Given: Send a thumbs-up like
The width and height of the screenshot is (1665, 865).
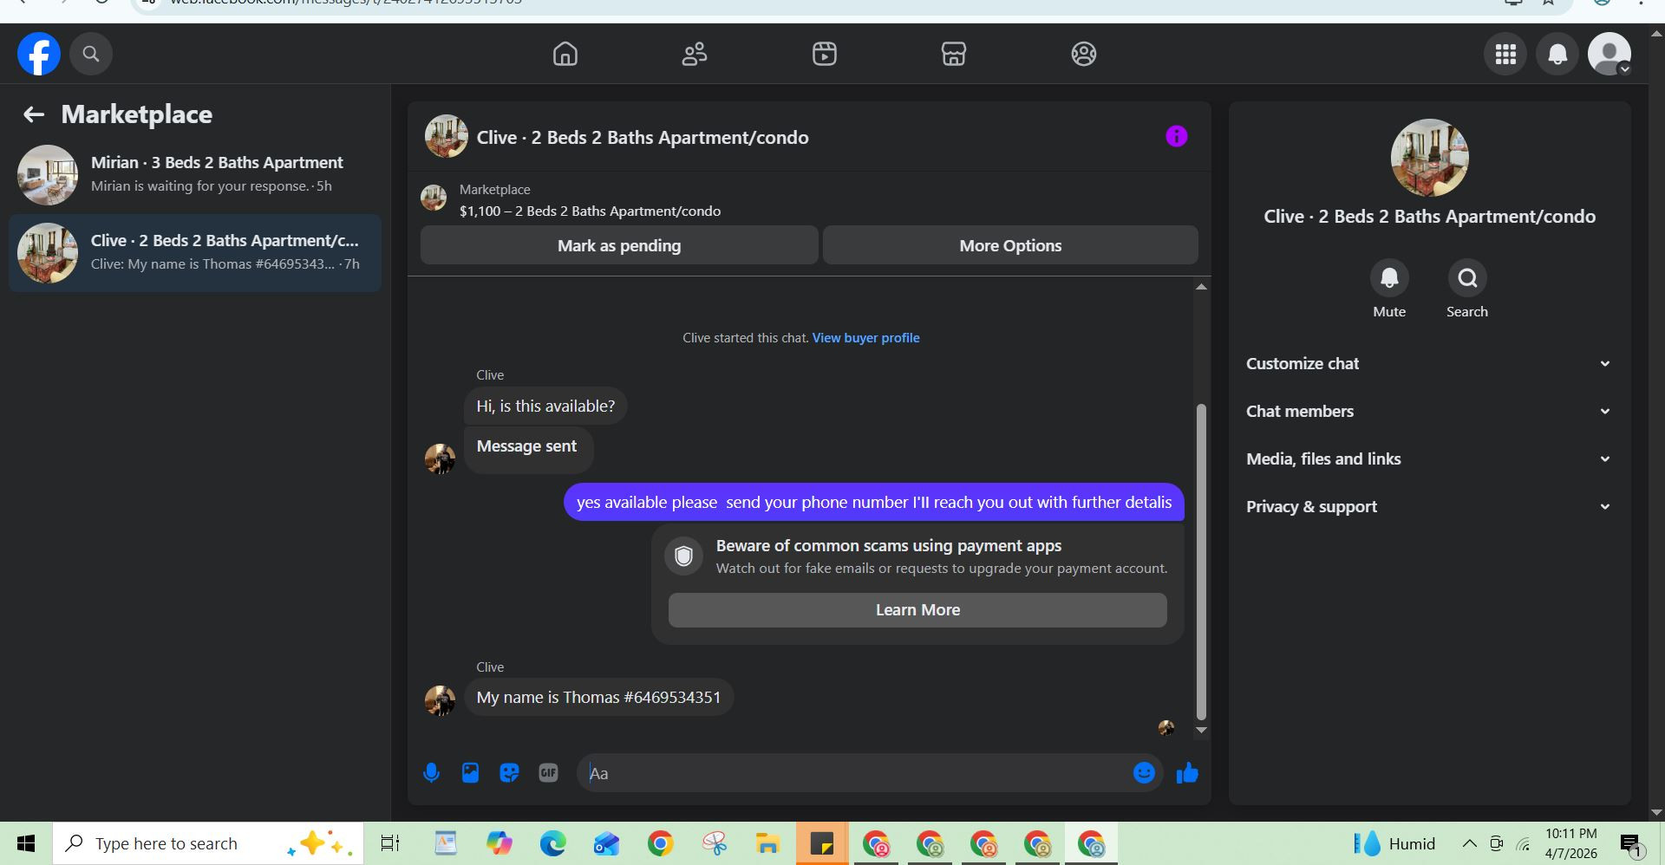Looking at the screenshot, I should (x=1187, y=773).
